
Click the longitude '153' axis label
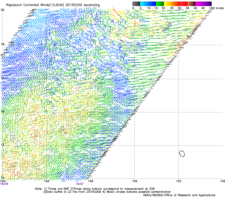[47, 181]
